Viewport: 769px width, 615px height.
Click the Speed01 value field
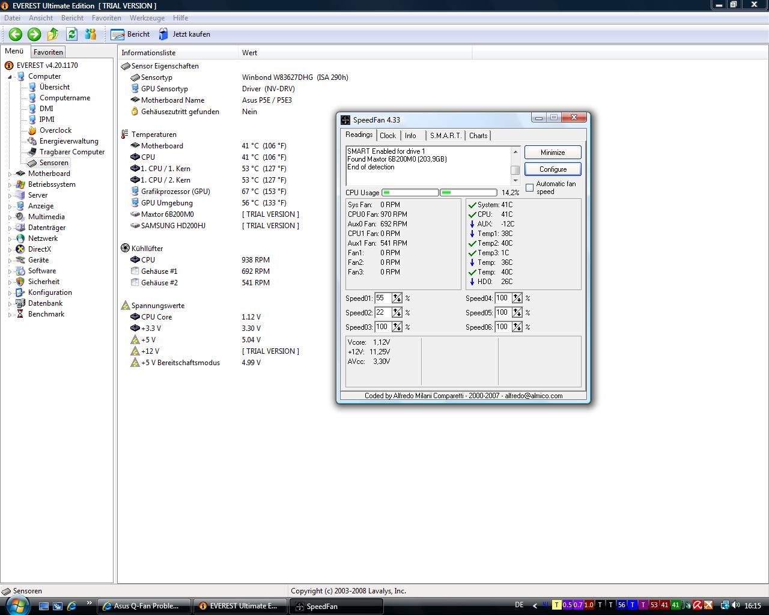coord(383,298)
